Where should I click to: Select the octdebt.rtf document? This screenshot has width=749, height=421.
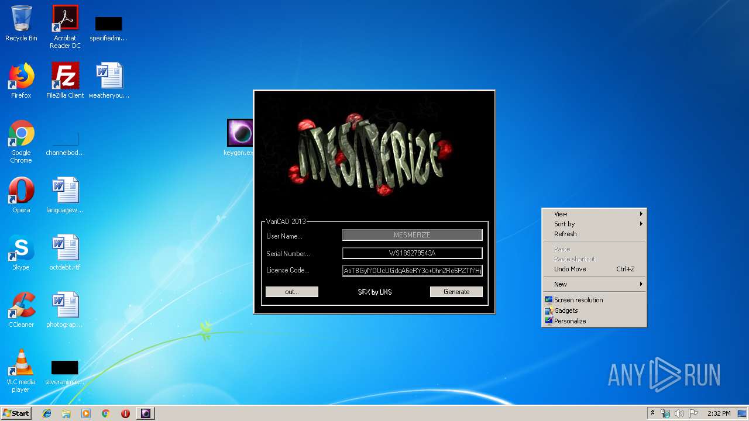(65, 253)
